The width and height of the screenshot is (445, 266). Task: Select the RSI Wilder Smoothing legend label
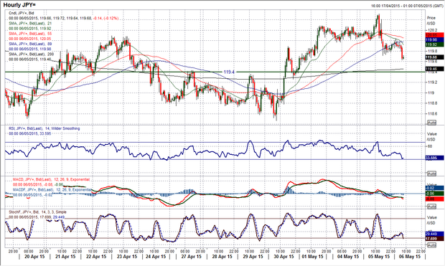point(44,128)
